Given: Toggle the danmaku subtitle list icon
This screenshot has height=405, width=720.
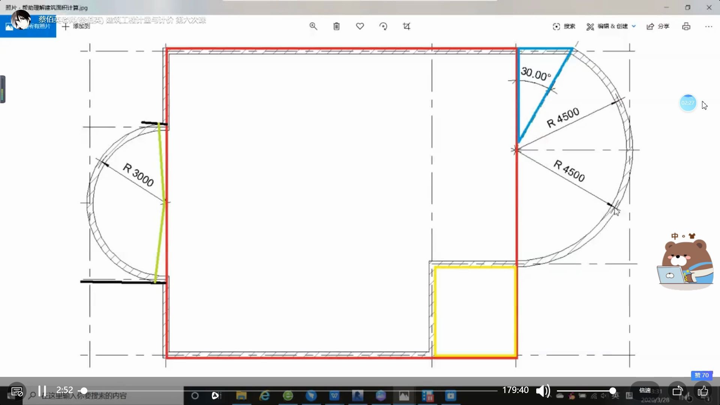Looking at the screenshot, I should coord(17,391).
